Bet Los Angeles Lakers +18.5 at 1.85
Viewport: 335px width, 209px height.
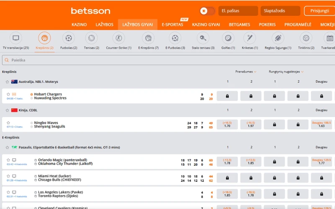coord(227,194)
